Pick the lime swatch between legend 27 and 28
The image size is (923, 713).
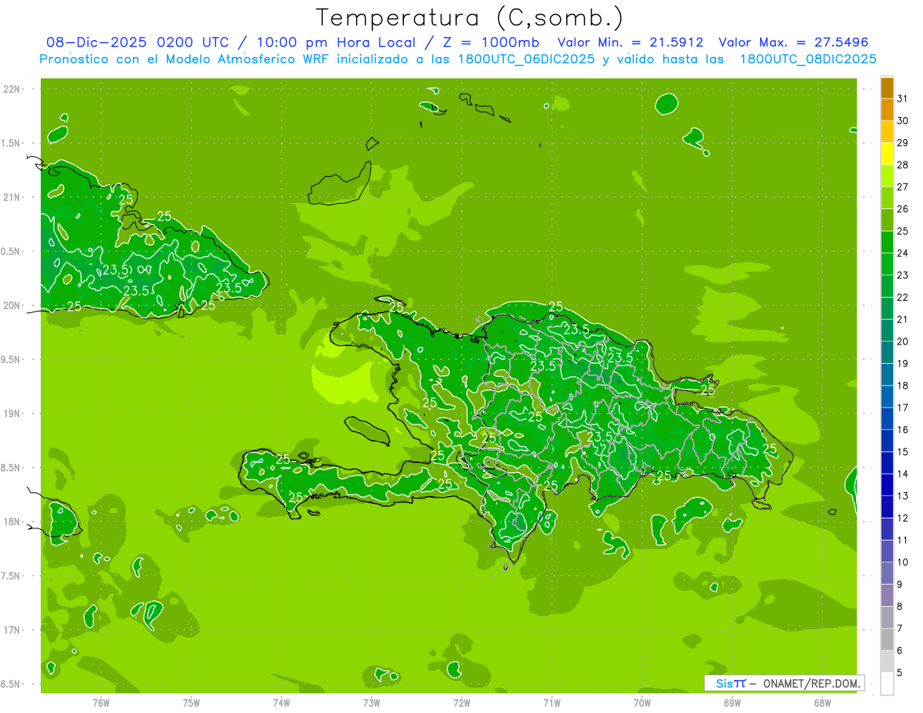pyautogui.click(x=887, y=176)
